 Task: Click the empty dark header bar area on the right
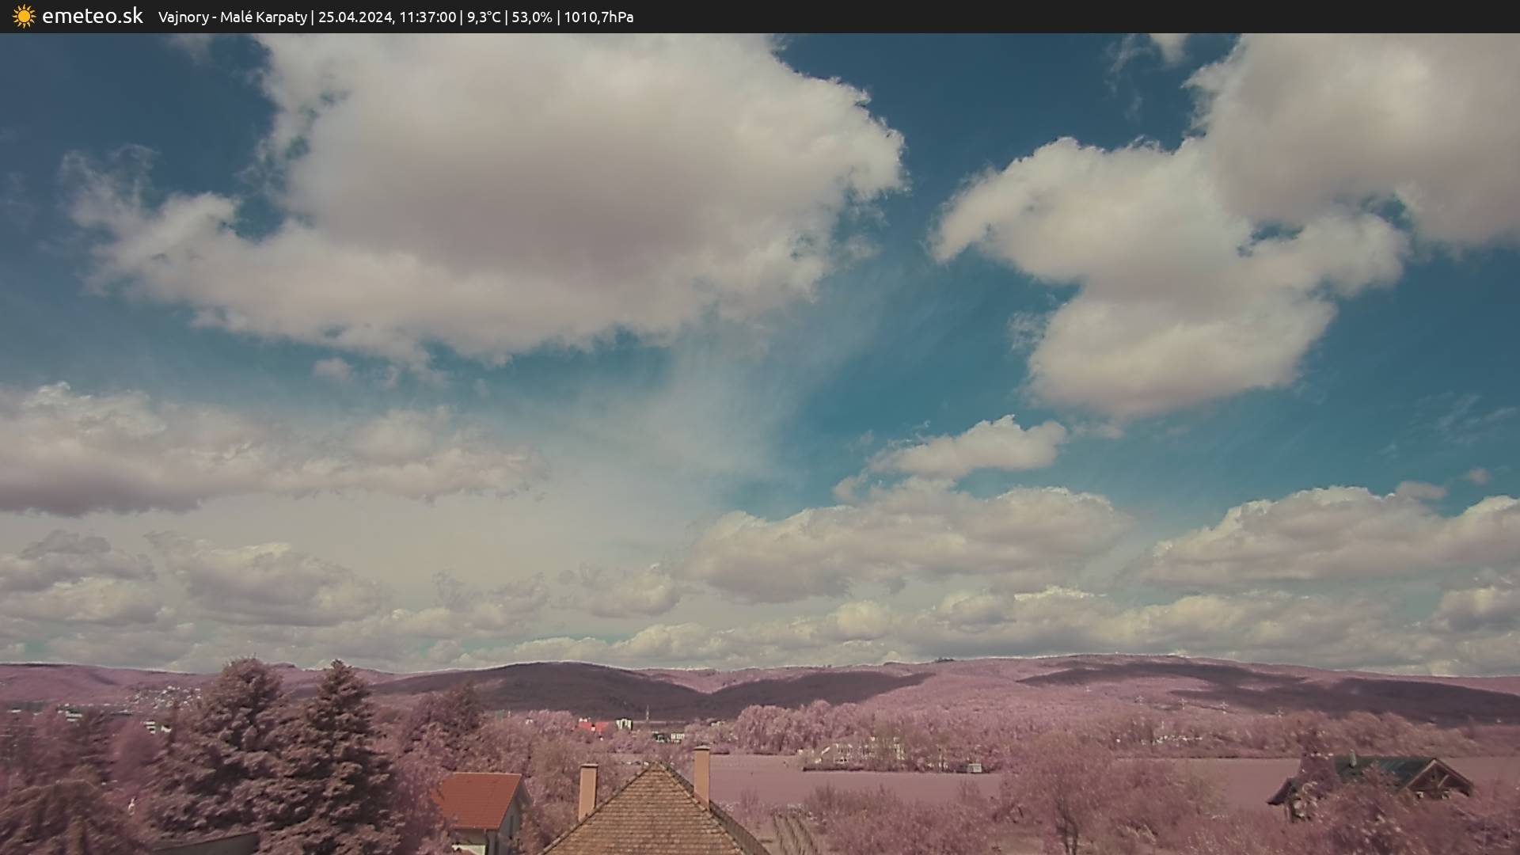(1108, 17)
